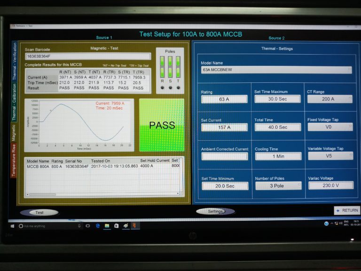Click the blue help icon in system tray
Image resolution: width=361 pixels, height=271 pixels.
point(326,223)
